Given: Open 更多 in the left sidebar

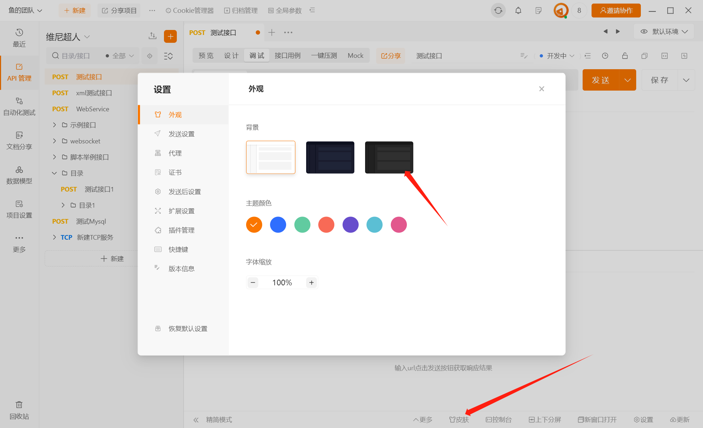Looking at the screenshot, I should click(x=19, y=243).
